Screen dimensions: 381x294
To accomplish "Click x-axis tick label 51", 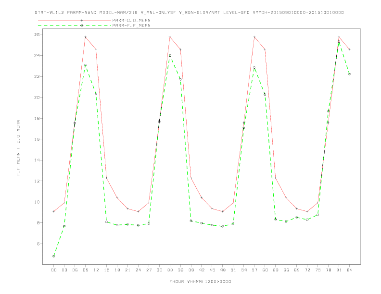I will point(233,270).
